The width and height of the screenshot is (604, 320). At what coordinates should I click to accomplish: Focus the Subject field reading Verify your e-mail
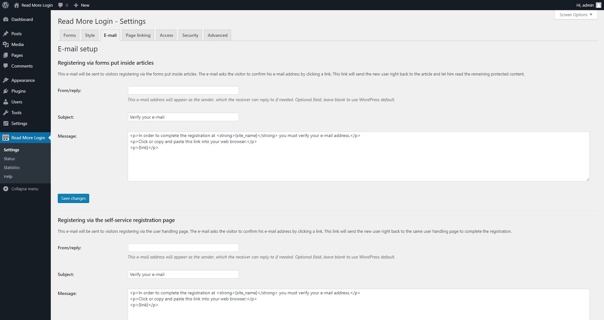[x=183, y=117]
